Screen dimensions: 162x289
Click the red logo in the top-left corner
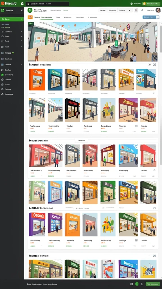coord(3,3)
